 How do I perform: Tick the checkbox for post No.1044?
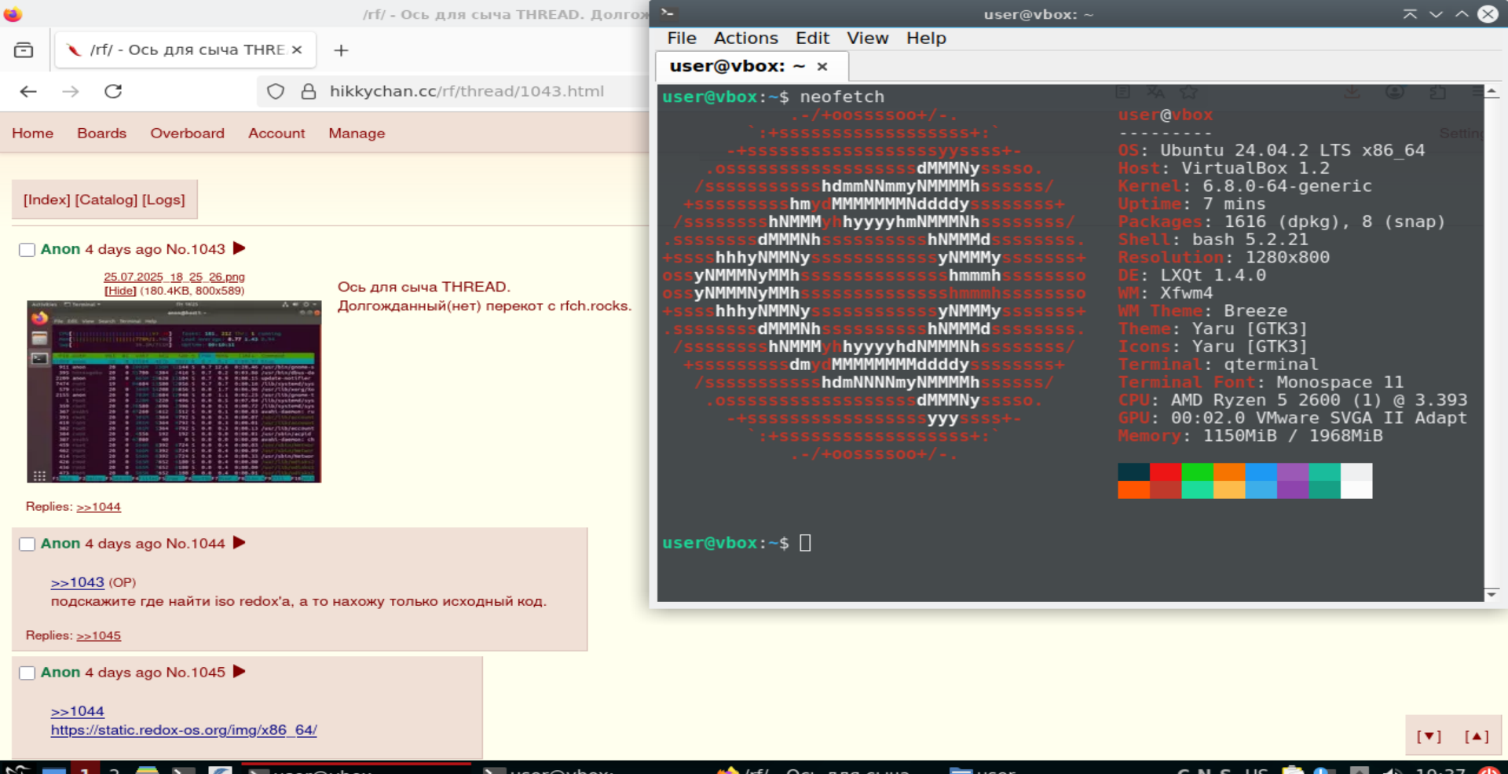(27, 545)
